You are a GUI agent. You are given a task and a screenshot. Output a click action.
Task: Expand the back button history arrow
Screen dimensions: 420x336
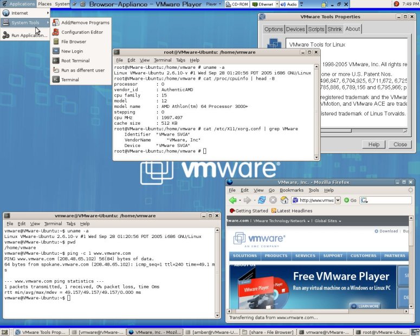240,200
